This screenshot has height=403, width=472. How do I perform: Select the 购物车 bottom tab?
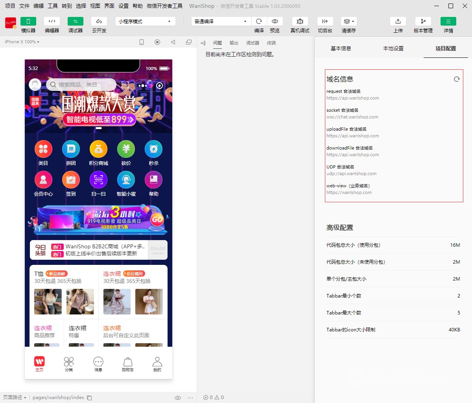[128, 364]
